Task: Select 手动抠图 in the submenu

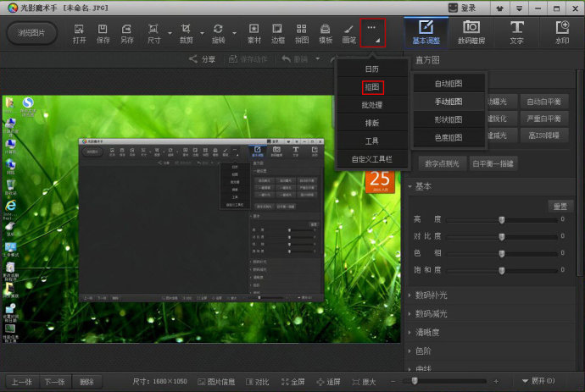Action: pyautogui.click(x=448, y=102)
